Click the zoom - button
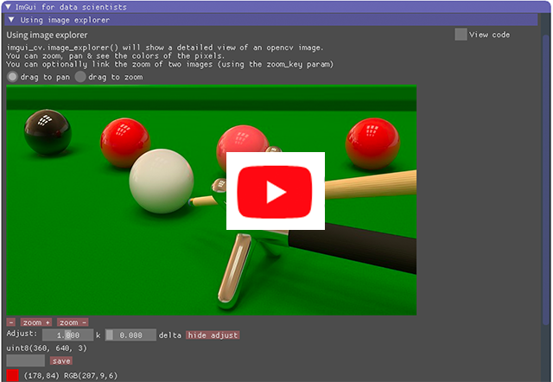This screenshot has width=553, height=382. [x=73, y=322]
